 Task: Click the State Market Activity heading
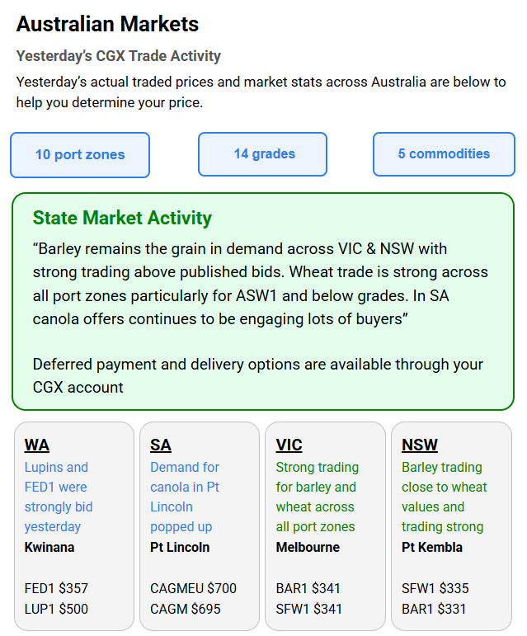(122, 219)
